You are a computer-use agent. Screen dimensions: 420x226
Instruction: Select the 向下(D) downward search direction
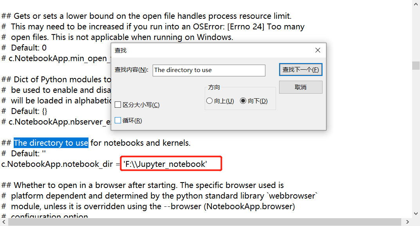pos(243,100)
